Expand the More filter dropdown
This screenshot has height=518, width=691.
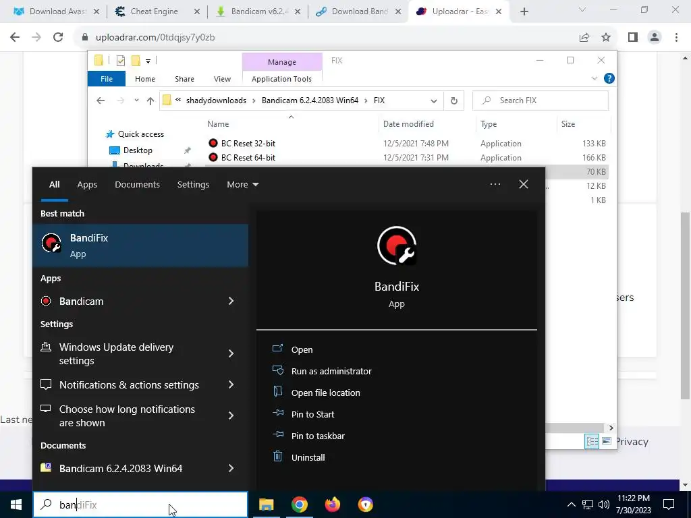coord(242,185)
